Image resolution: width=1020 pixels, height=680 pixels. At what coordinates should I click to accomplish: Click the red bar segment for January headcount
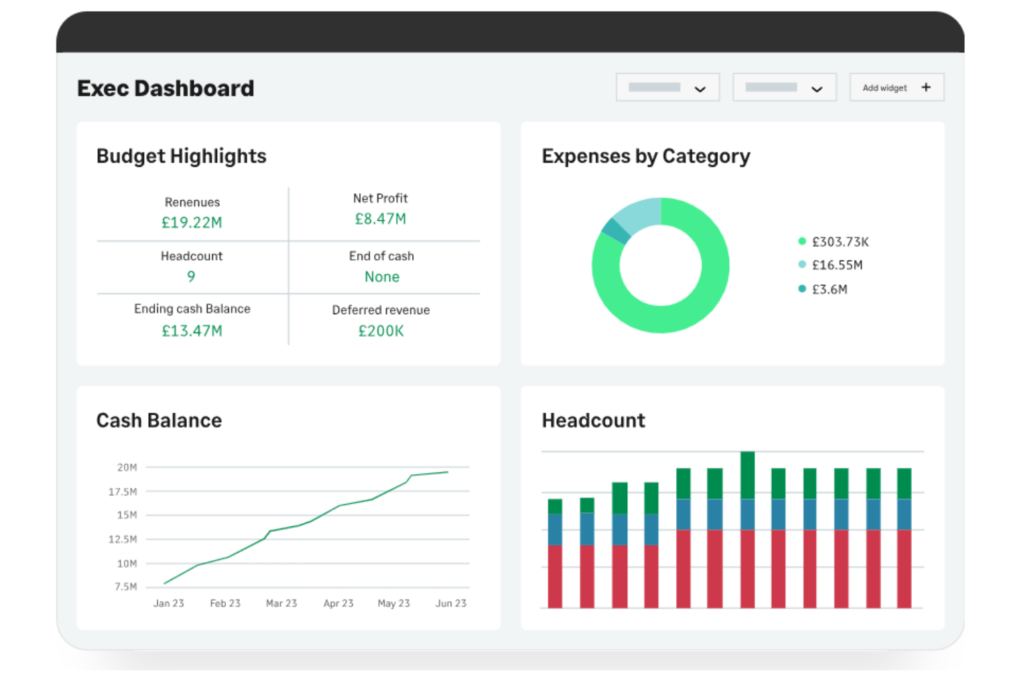coord(555,575)
